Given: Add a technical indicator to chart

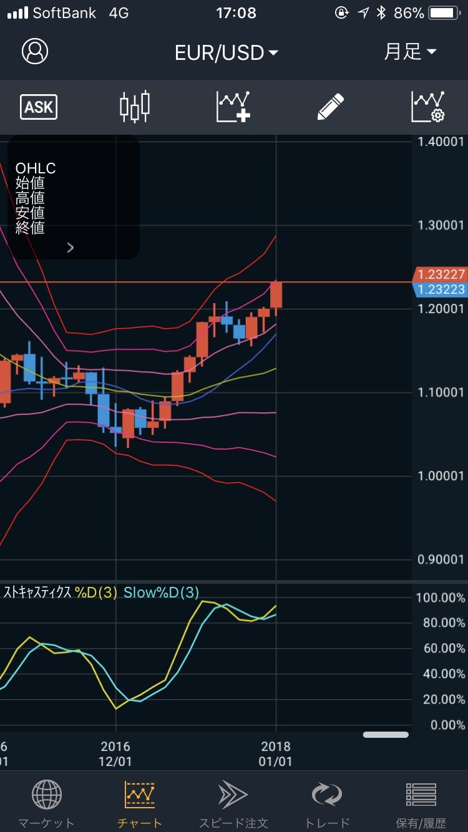Looking at the screenshot, I should point(233,107).
